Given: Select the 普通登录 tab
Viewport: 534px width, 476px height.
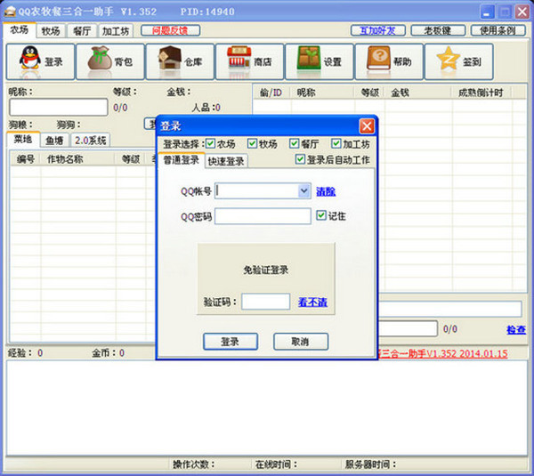Looking at the screenshot, I should [x=182, y=160].
